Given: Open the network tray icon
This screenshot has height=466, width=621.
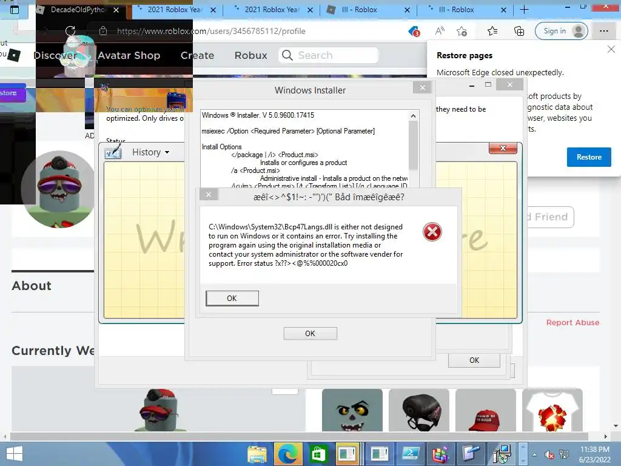Looking at the screenshot, I should 563,454.
